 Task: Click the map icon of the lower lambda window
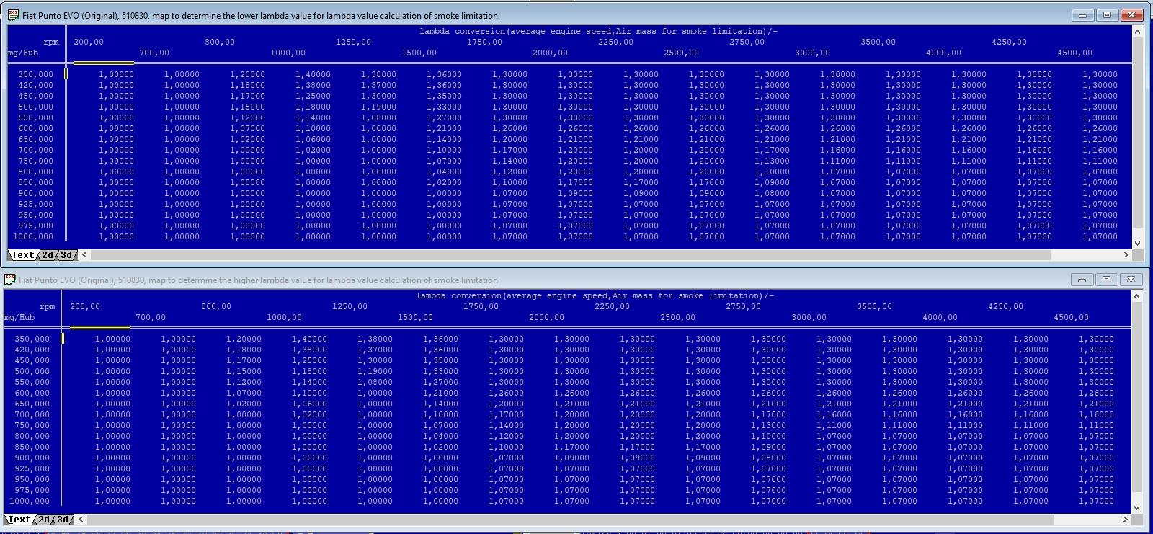pos(14,15)
